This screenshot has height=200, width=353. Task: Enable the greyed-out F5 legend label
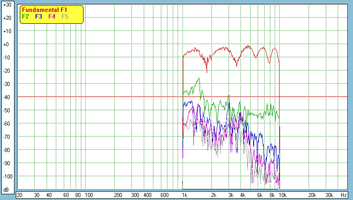tap(65, 16)
